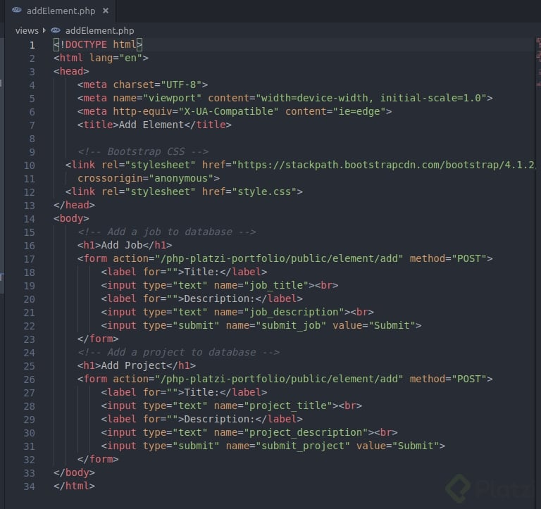The height and width of the screenshot is (509, 541).
Task: Click the meta charset UTF-8 line
Action: (x=142, y=84)
